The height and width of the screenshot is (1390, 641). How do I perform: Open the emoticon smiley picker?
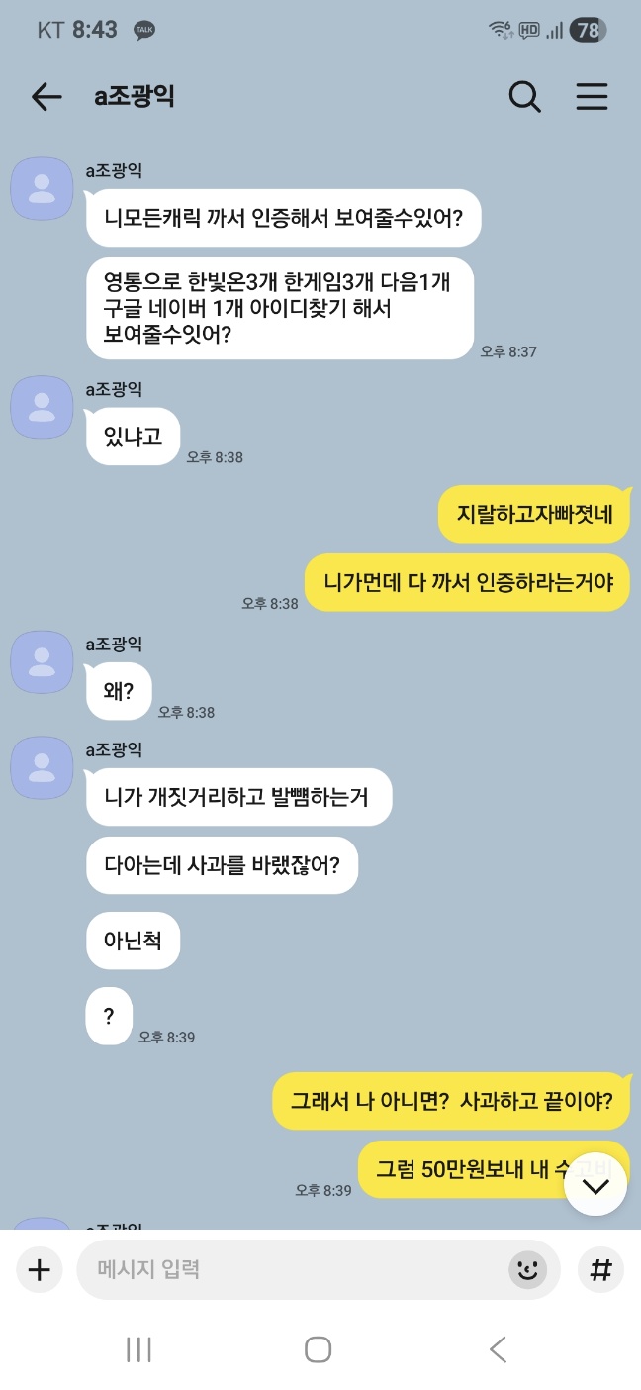tap(528, 1269)
